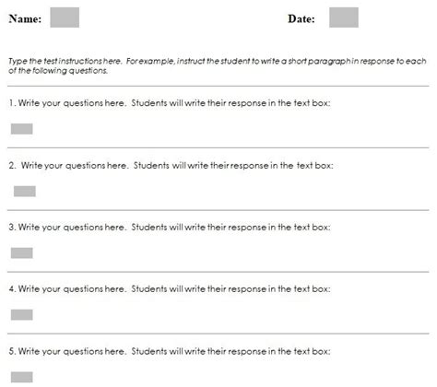Click the divider line above question 4
Viewport: 437px width, 387px height.
point(218,272)
